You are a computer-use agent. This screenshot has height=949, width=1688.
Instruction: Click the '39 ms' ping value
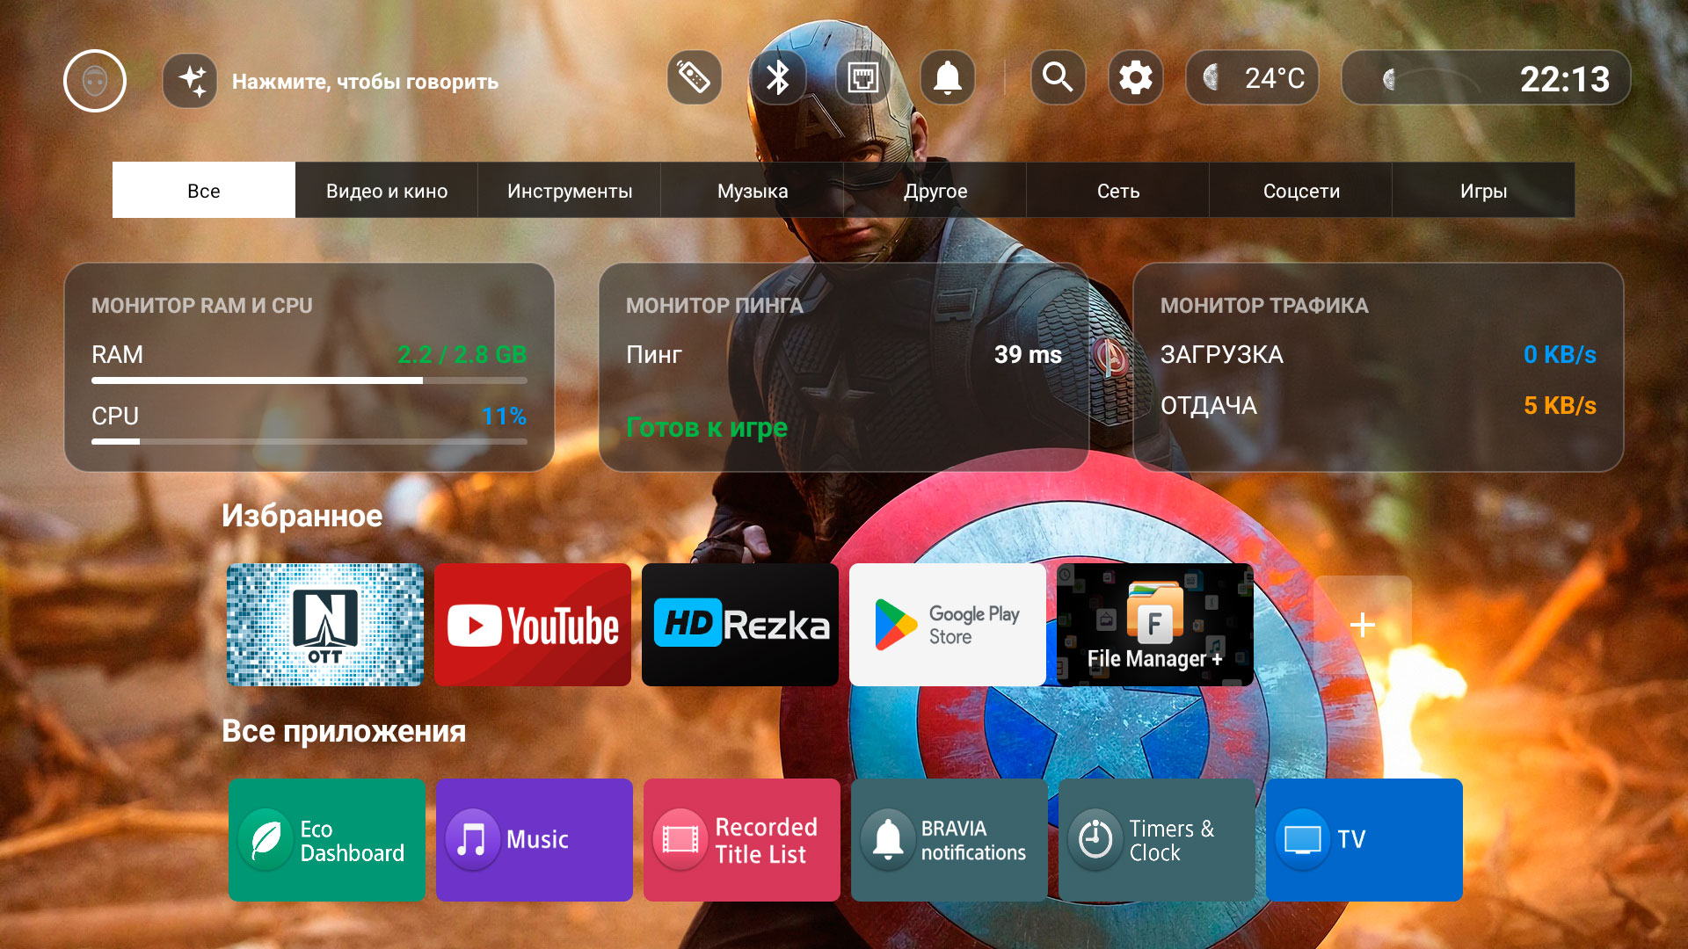1028,354
